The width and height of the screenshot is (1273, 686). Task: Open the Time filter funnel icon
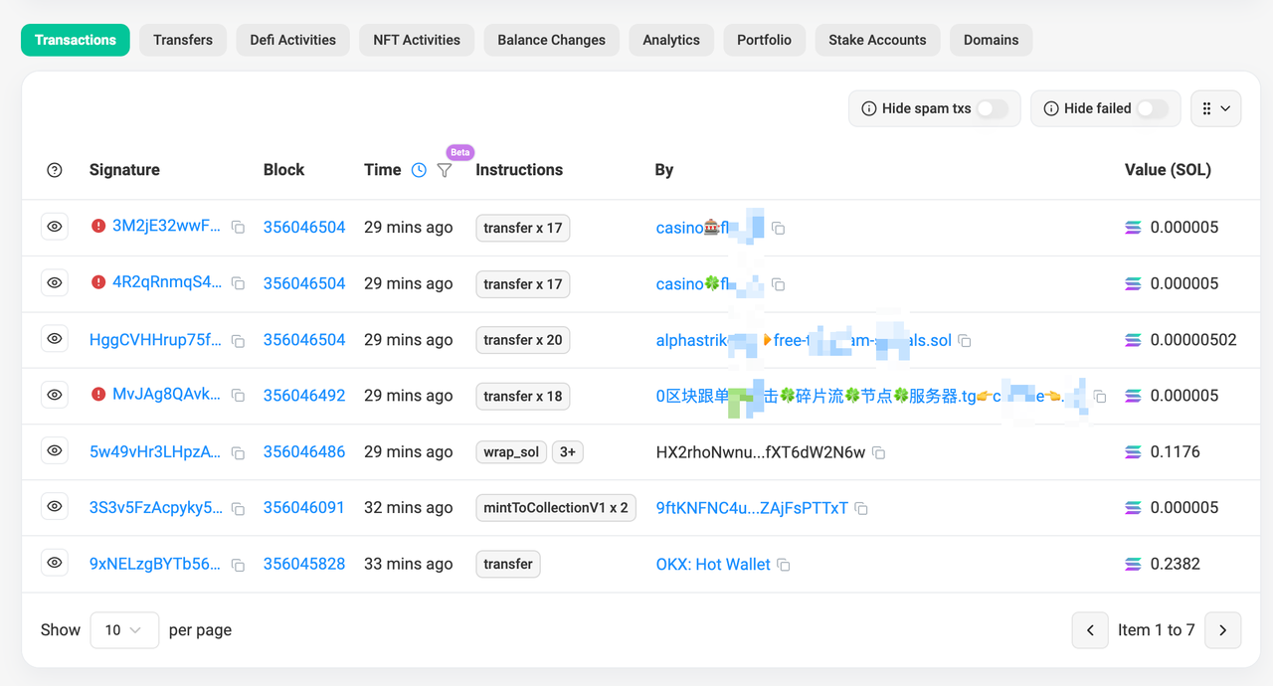(x=445, y=170)
